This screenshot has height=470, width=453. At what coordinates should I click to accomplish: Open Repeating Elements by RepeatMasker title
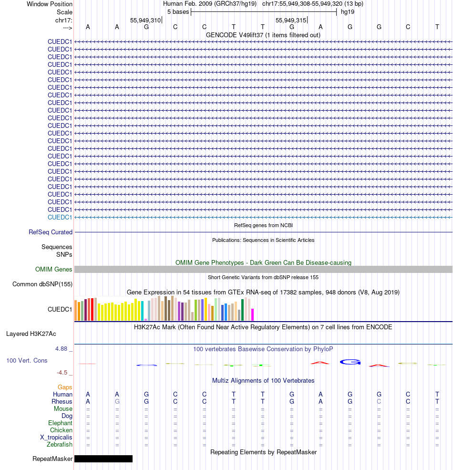[x=263, y=452]
